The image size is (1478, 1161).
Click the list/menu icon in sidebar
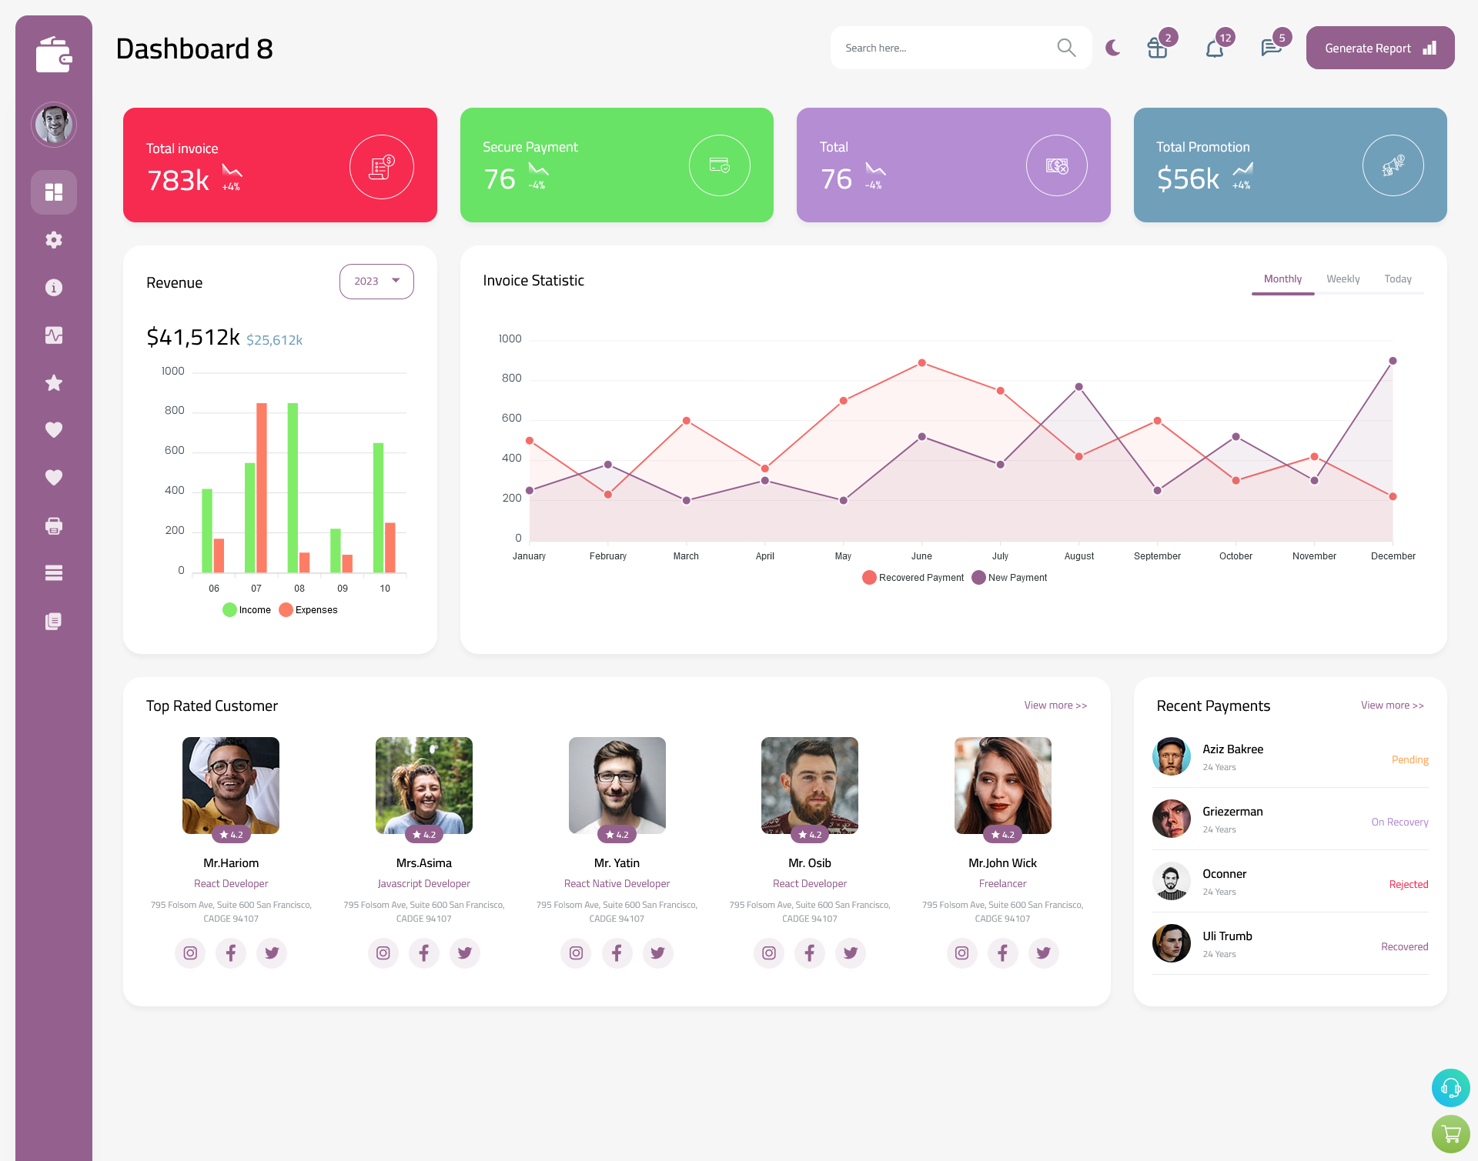(x=53, y=572)
